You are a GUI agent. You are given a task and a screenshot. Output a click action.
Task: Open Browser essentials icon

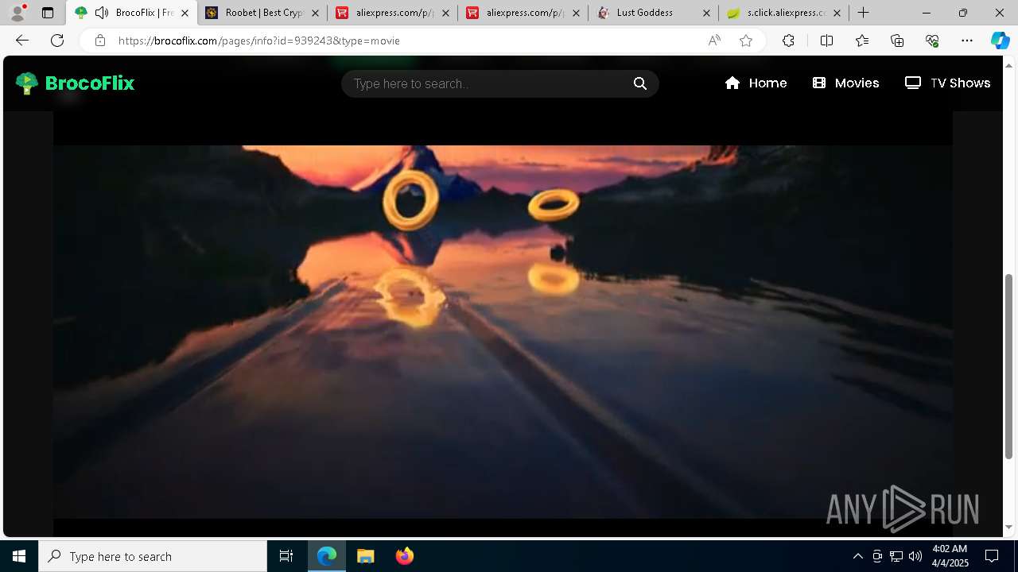(932, 41)
